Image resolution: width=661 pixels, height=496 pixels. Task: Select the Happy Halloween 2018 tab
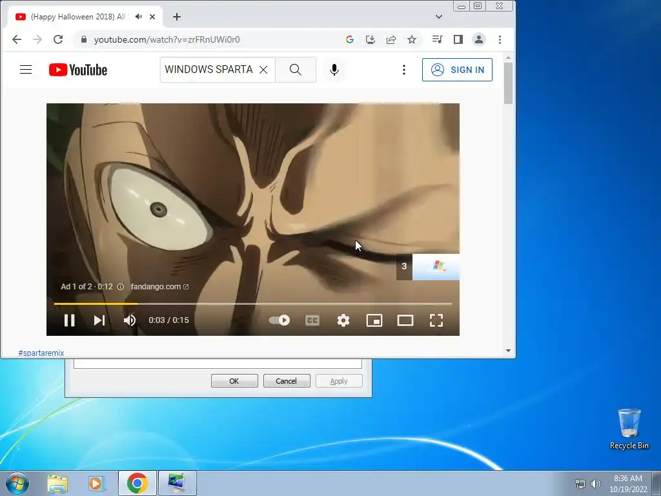coord(78,16)
